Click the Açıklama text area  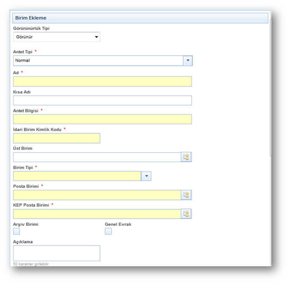(x=57, y=253)
